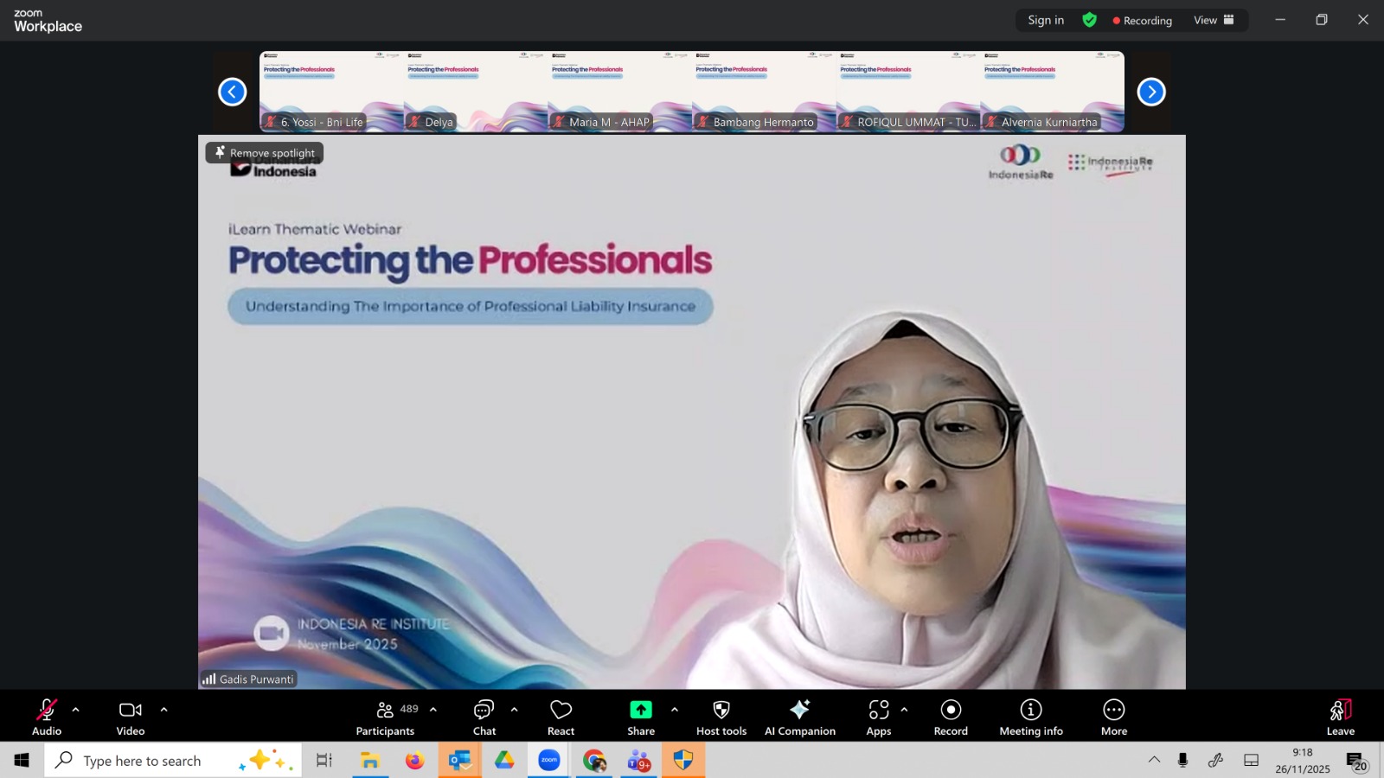Toggle meeting recording with Record button

(x=951, y=717)
